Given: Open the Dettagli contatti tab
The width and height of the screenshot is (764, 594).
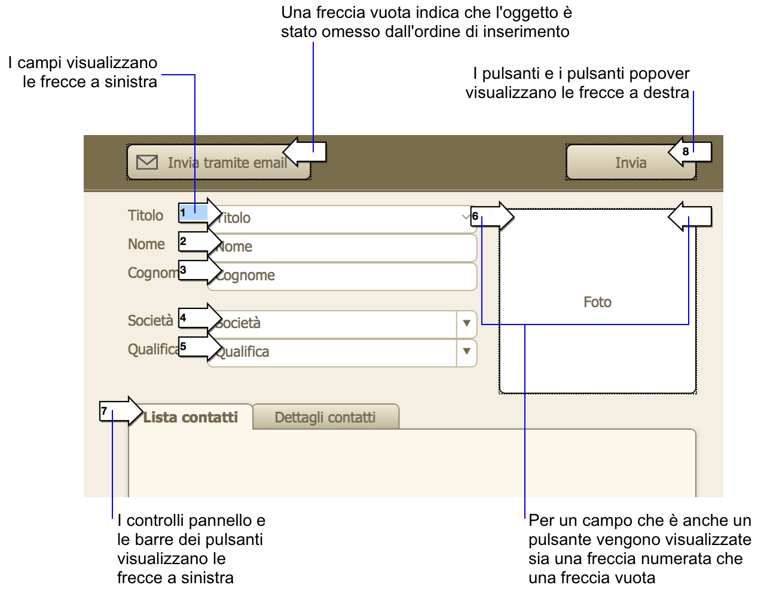Looking at the screenshot, I should pos(325,418).
